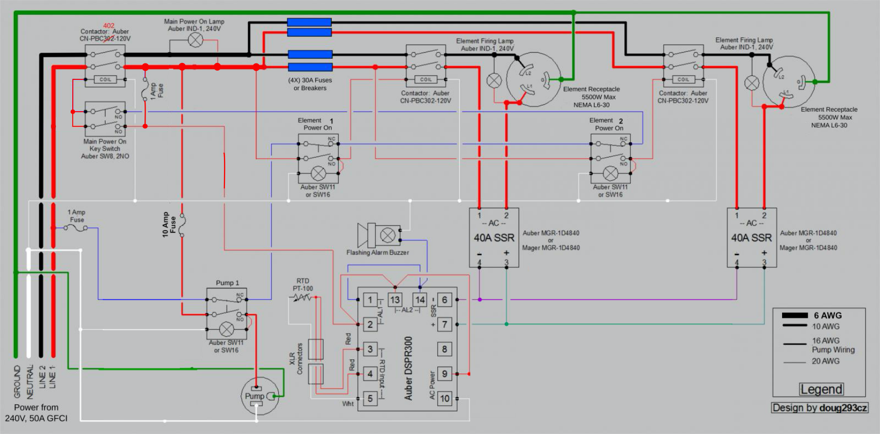The width and height of the screenshot is (880, 434).
Task: Select the 10 Amp Fuse symbol
Action: [x=182, y=224]
